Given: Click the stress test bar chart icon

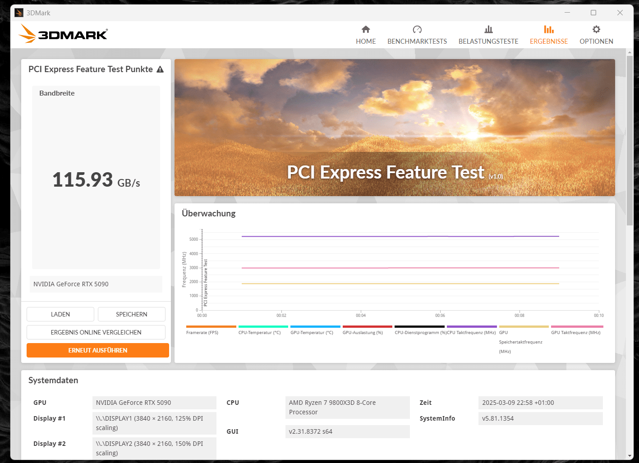Looking at the screenshot, I should pos(488,29).
